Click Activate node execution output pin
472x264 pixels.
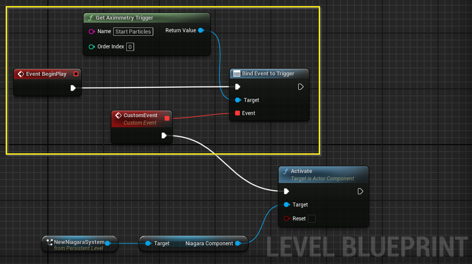[x=360, y=191]
